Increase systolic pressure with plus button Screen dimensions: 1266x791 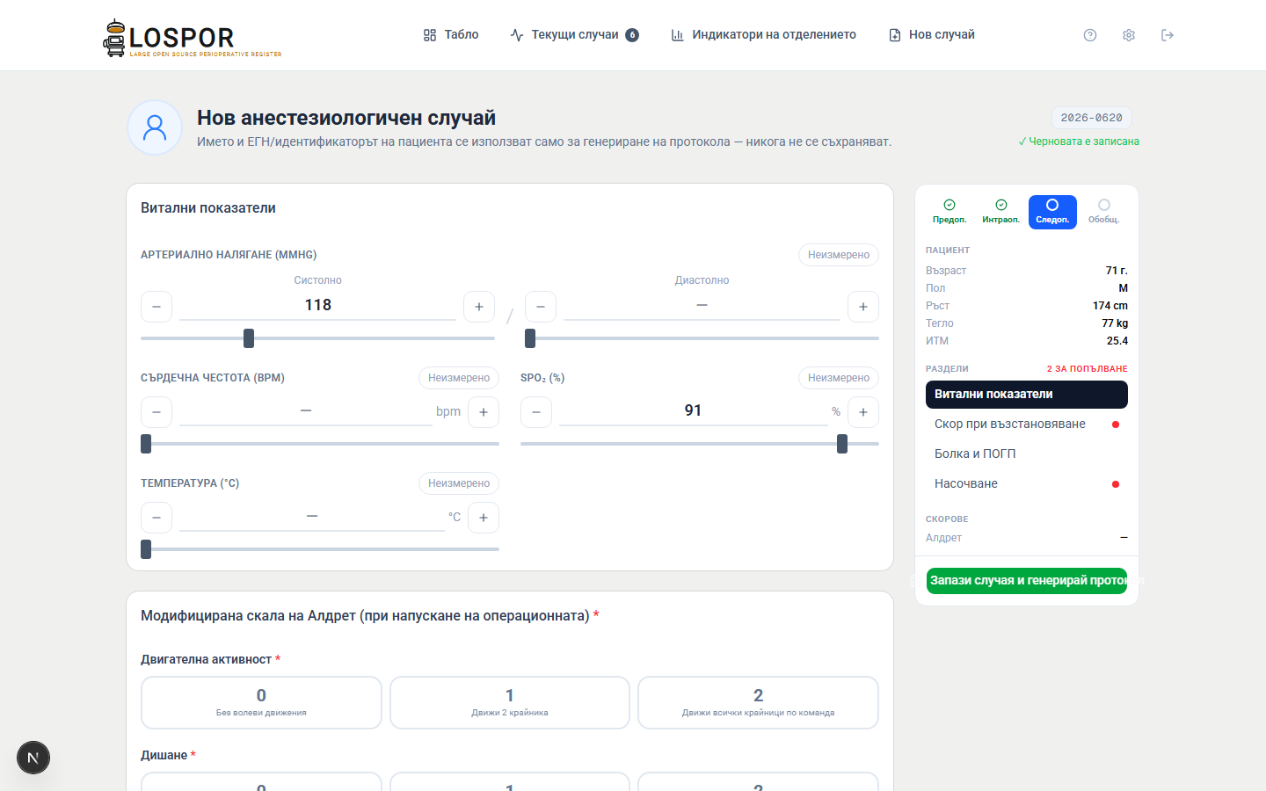(x=479, y=307)
